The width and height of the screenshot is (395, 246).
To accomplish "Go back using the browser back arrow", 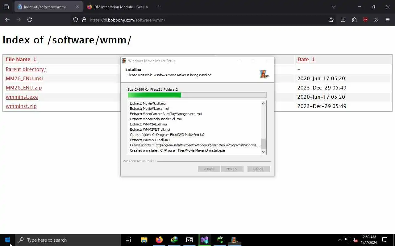I will click(x=7, y=20).
